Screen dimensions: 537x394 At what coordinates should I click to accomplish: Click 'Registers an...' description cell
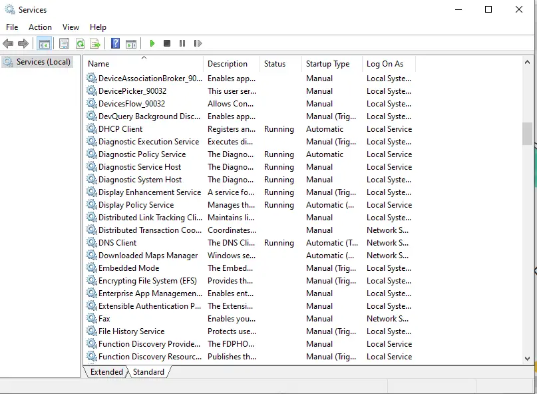click(x=232, y=129)
